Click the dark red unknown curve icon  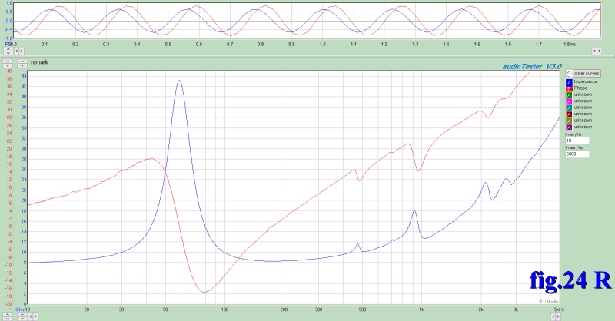(569, 114)
